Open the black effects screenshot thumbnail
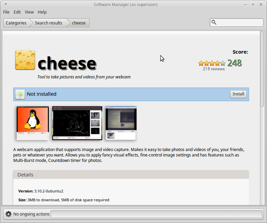Viewport: 267px width, 223px height. click(77, 123)
